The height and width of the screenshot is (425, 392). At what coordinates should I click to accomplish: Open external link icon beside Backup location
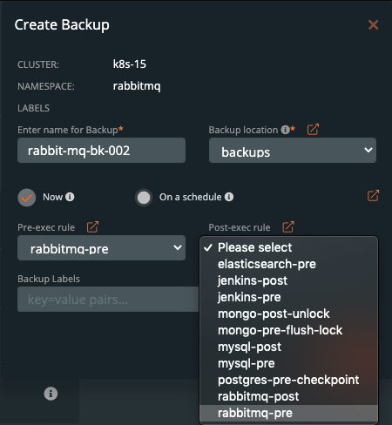[x=313, y=130]
